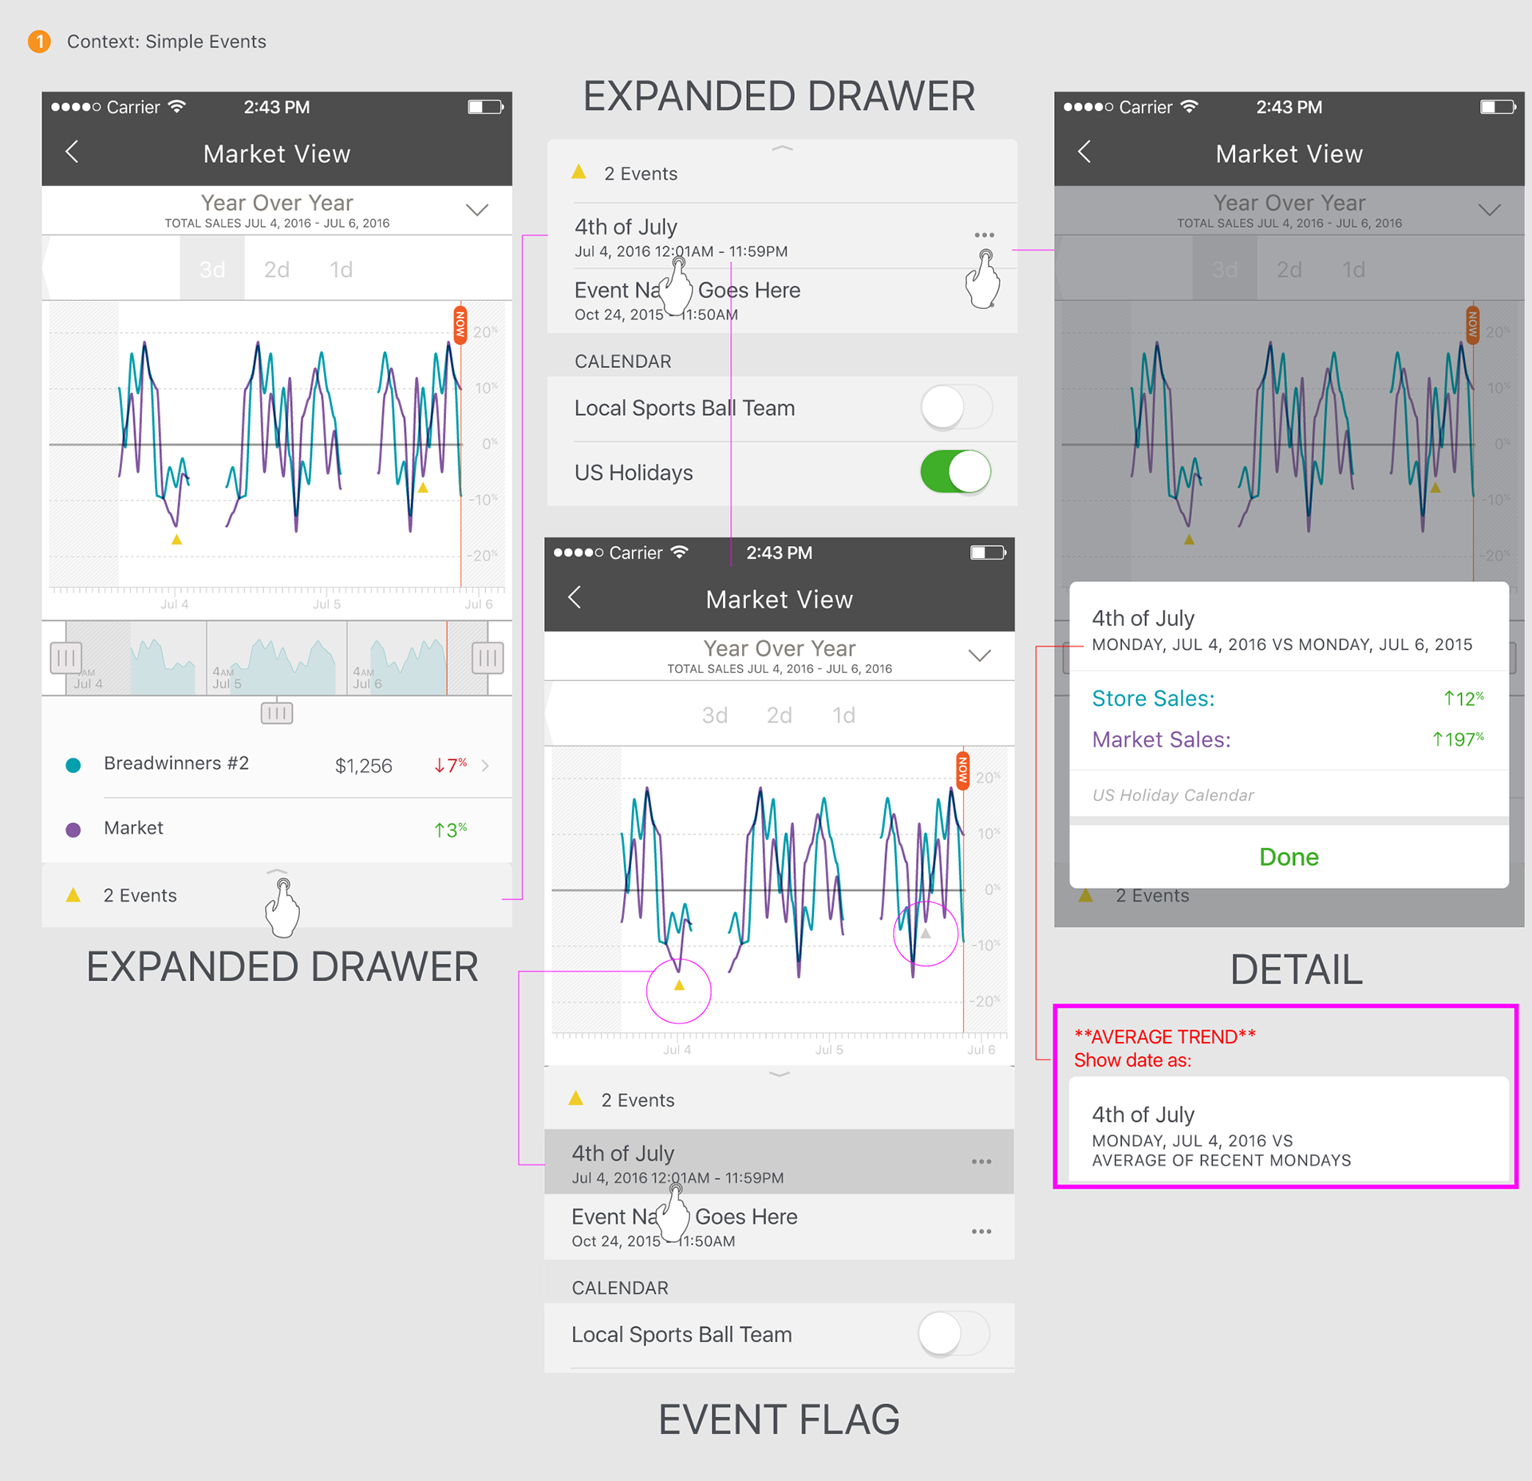Click Wi-Fi icon in left screen status bar
The height and width of the screenshot is (1481, 1532).
click(x=177, y=106)
